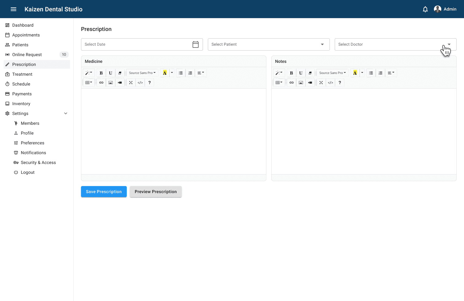Open the hamburger menu in the header
This screenshot has width=464, height=301.
coord(14,9)
